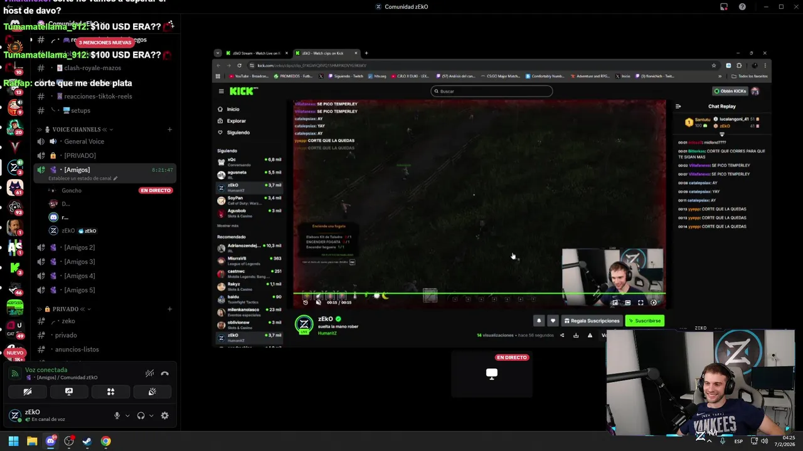Click Mostrar más in Kick sidebar
The image size is (803, 451).
[x=228, y=225]
